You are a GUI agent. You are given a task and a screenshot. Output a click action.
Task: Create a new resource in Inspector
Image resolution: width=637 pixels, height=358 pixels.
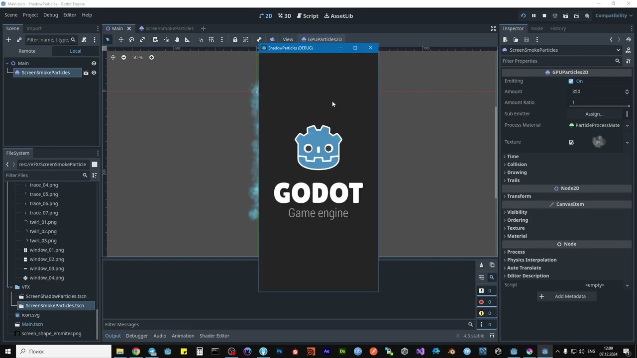coord(505,39)
